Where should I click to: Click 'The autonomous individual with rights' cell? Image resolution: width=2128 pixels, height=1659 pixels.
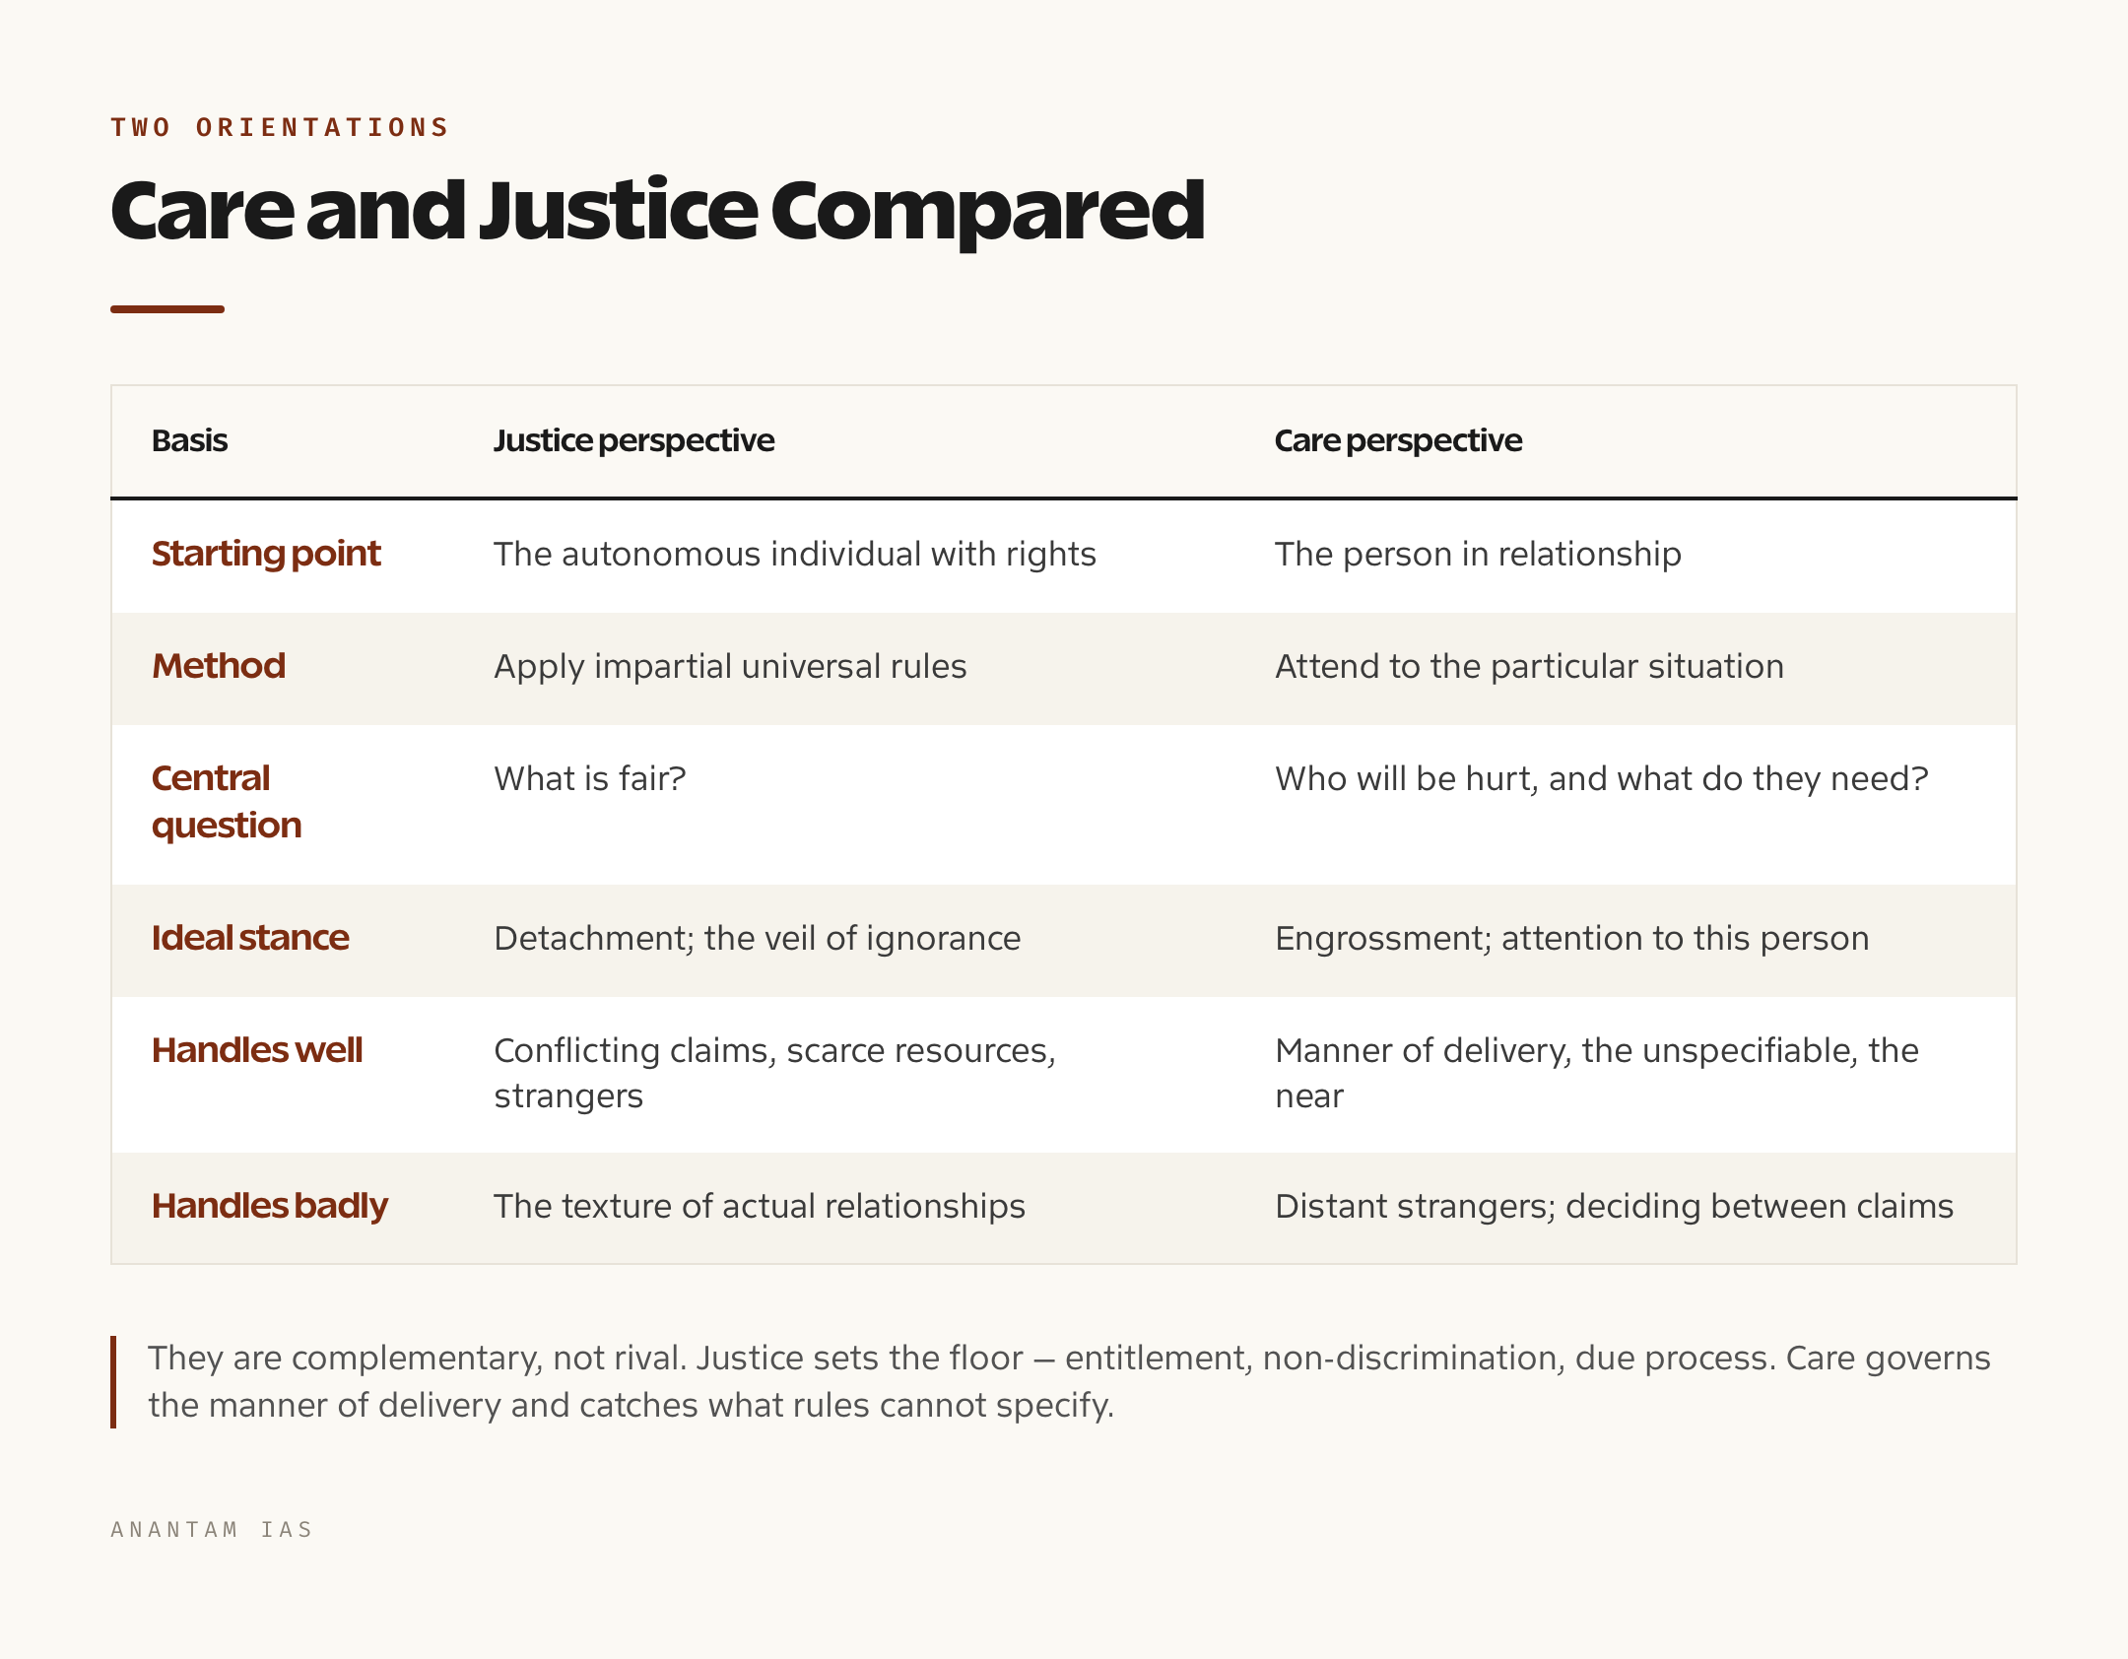tap(795, 555)
